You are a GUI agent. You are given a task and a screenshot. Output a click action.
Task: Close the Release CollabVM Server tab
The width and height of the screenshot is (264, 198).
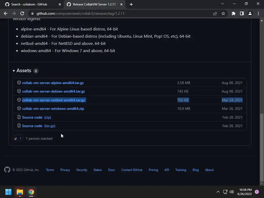[x=121, y=4]
